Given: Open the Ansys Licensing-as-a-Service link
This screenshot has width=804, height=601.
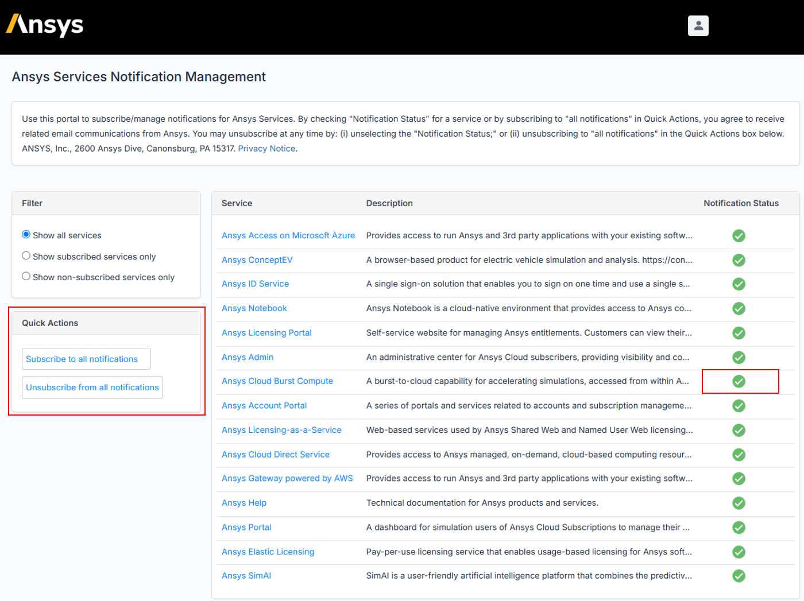Looking at the screenshot, I should click(282, 430).
